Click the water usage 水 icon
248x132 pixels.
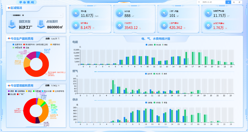[x=119, y=13]
